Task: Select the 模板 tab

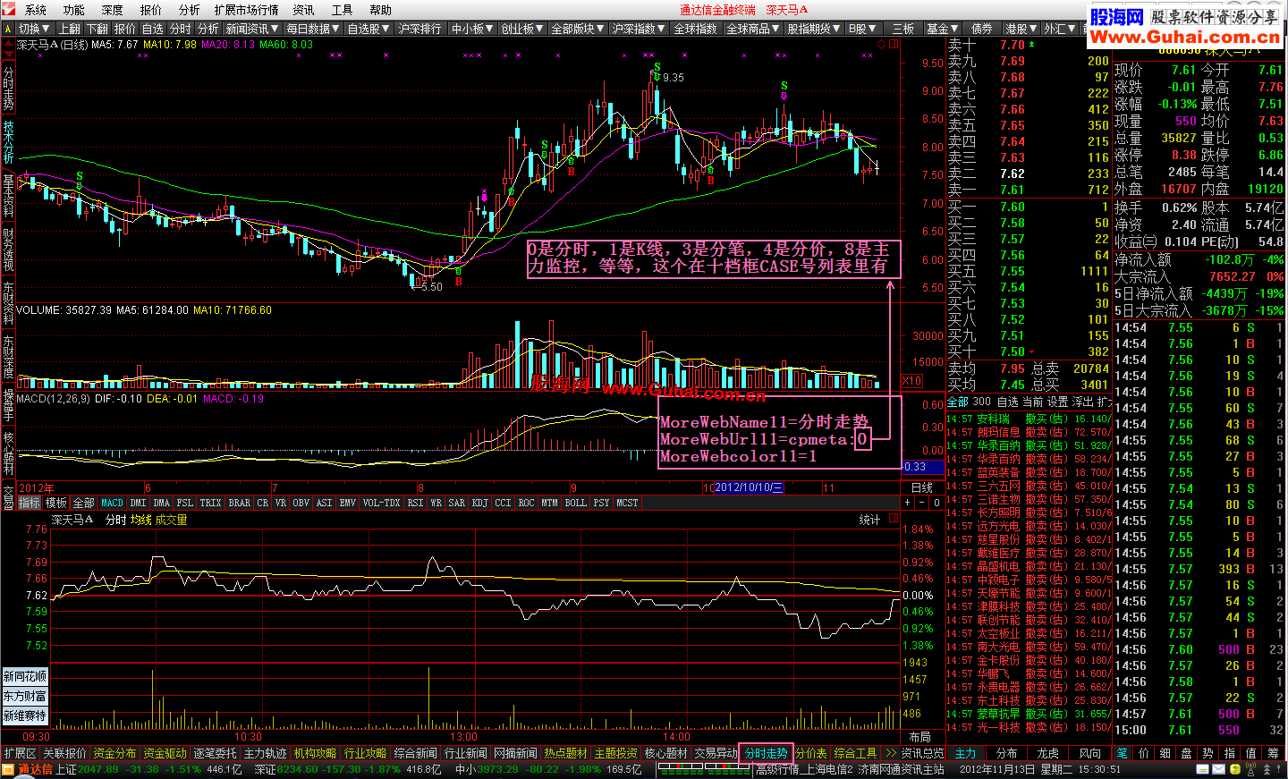Action: pyautogui.click(x=56, y=503)
